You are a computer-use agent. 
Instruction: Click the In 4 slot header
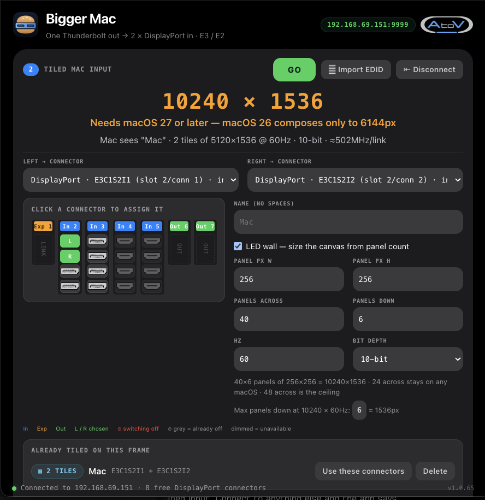(125, 226)
